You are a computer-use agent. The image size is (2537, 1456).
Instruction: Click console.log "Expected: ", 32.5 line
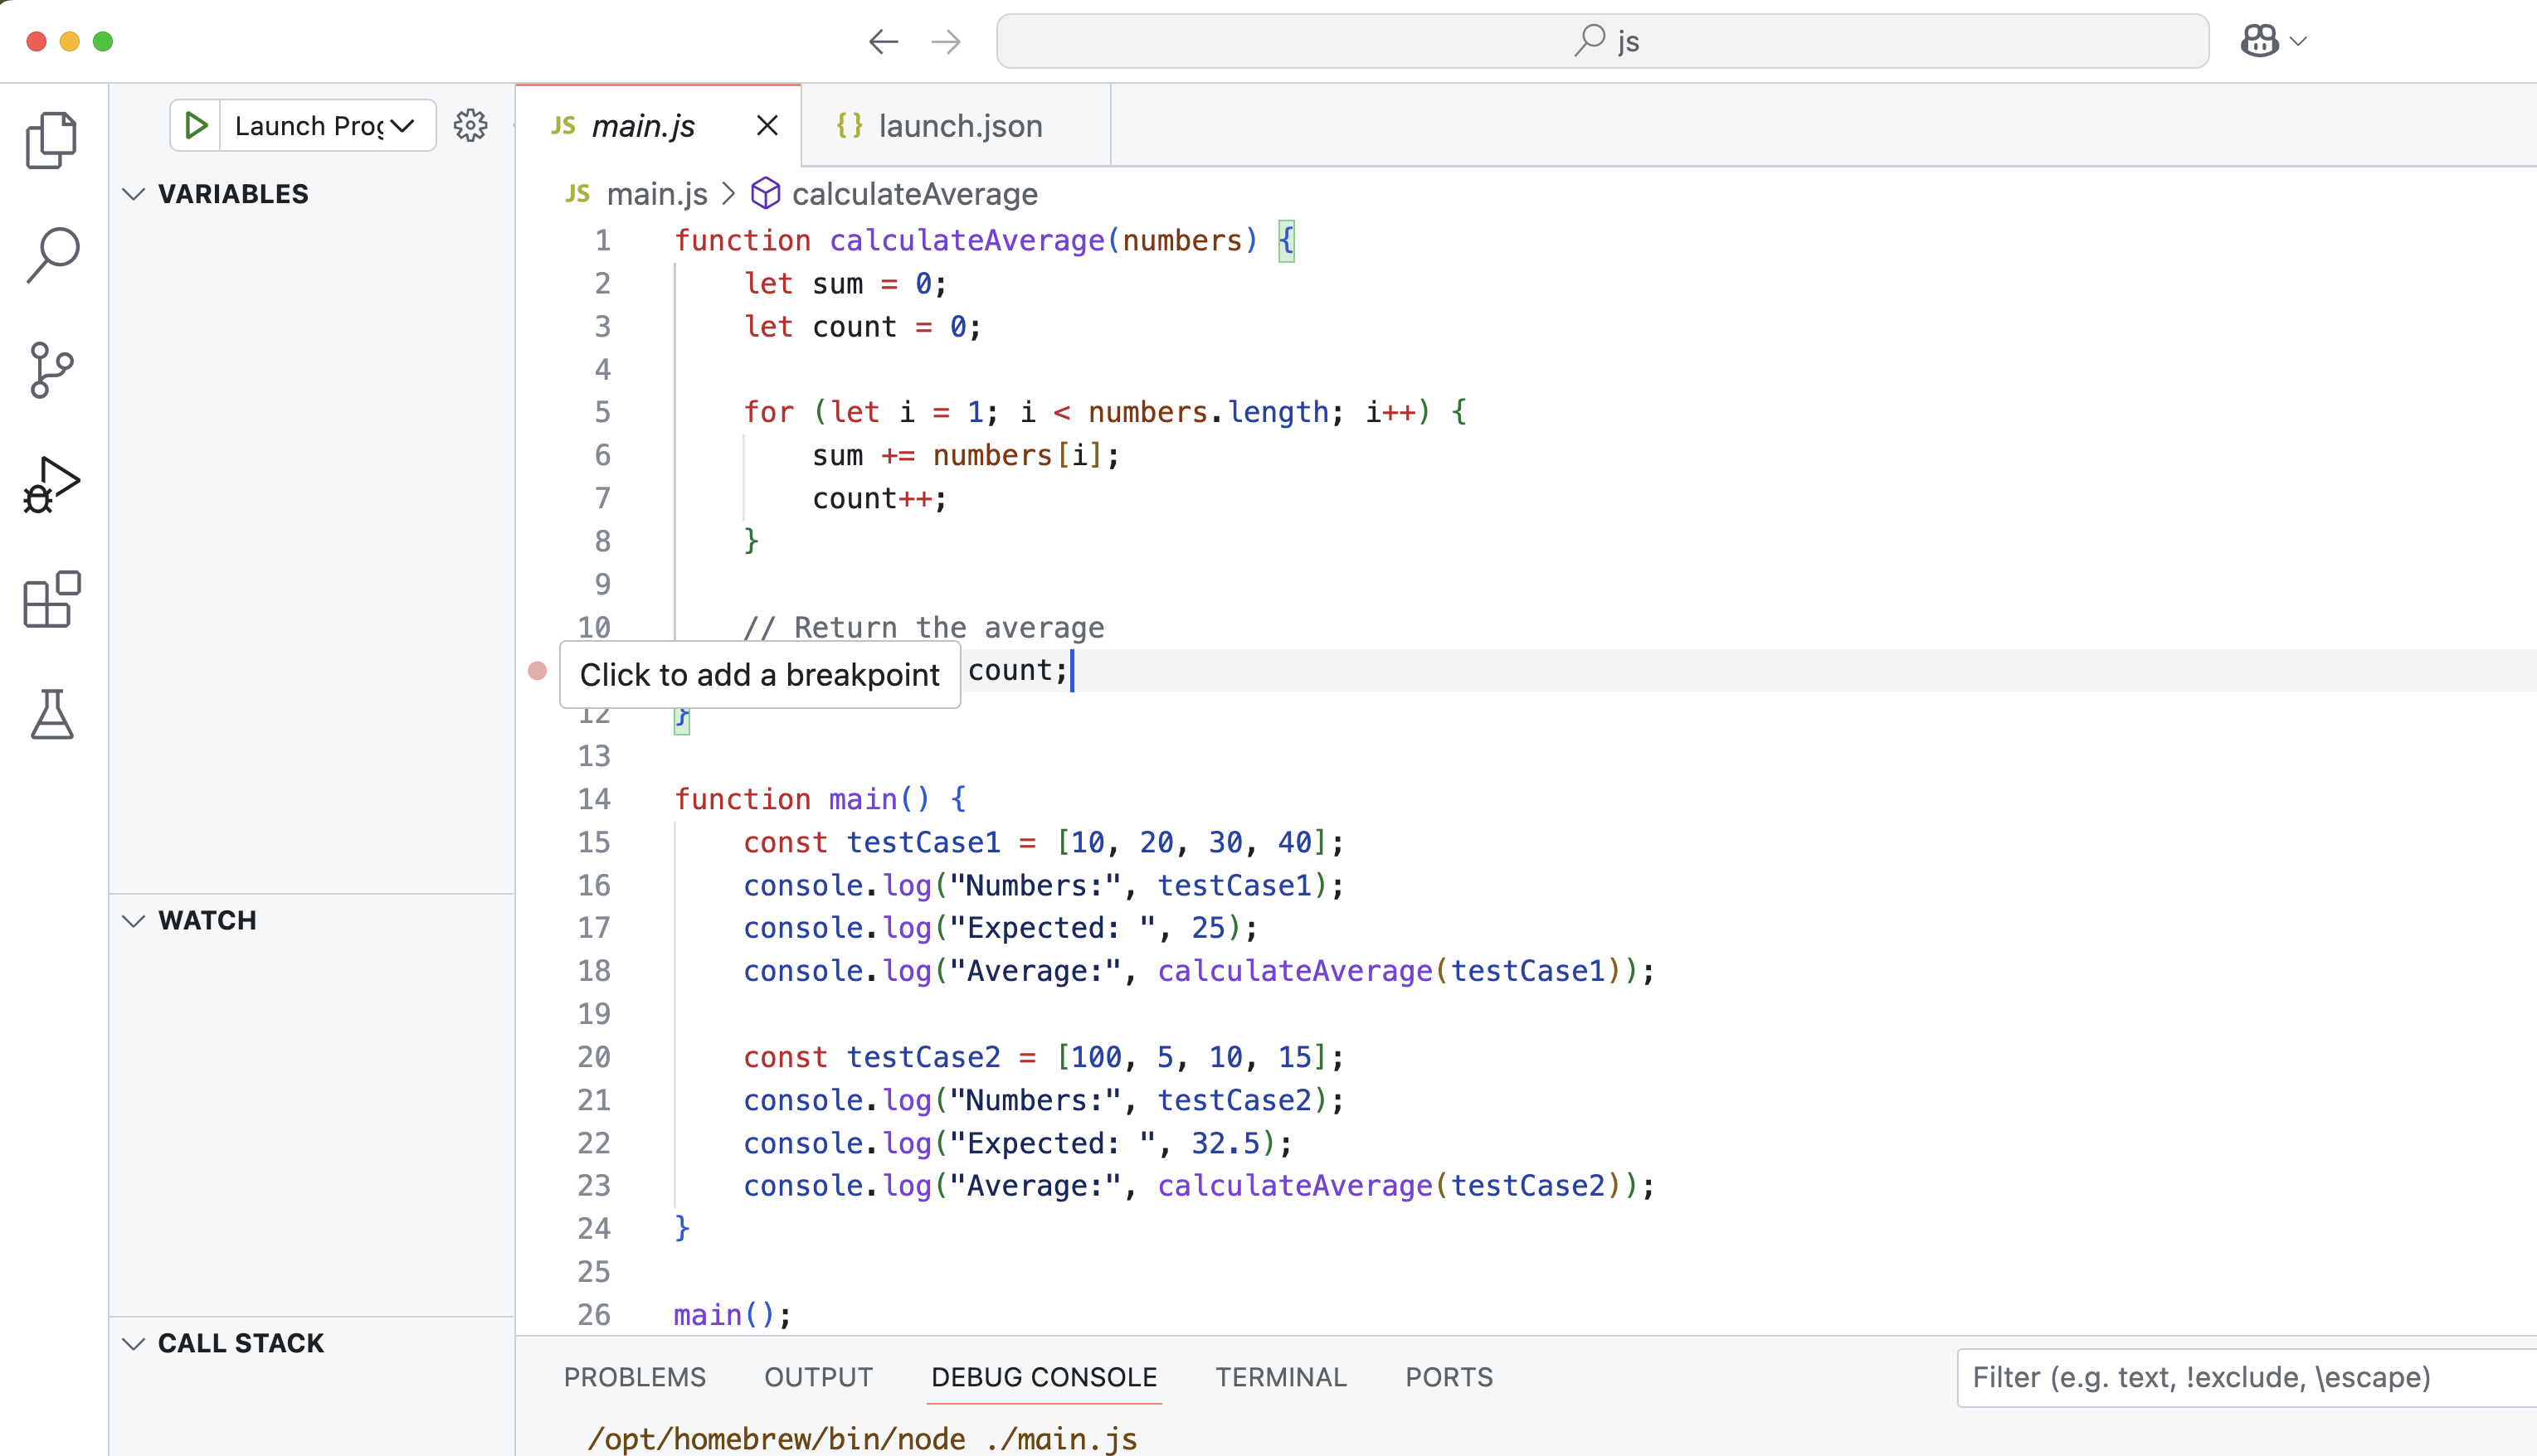[x=1017, y=1143]
